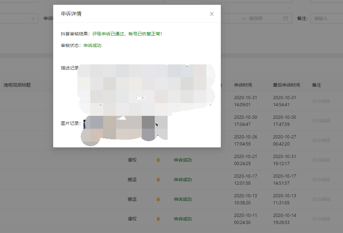Viewport: 343px width, 233px height.
Task: Click the 违规视频标题 column header
Action: 17,85
